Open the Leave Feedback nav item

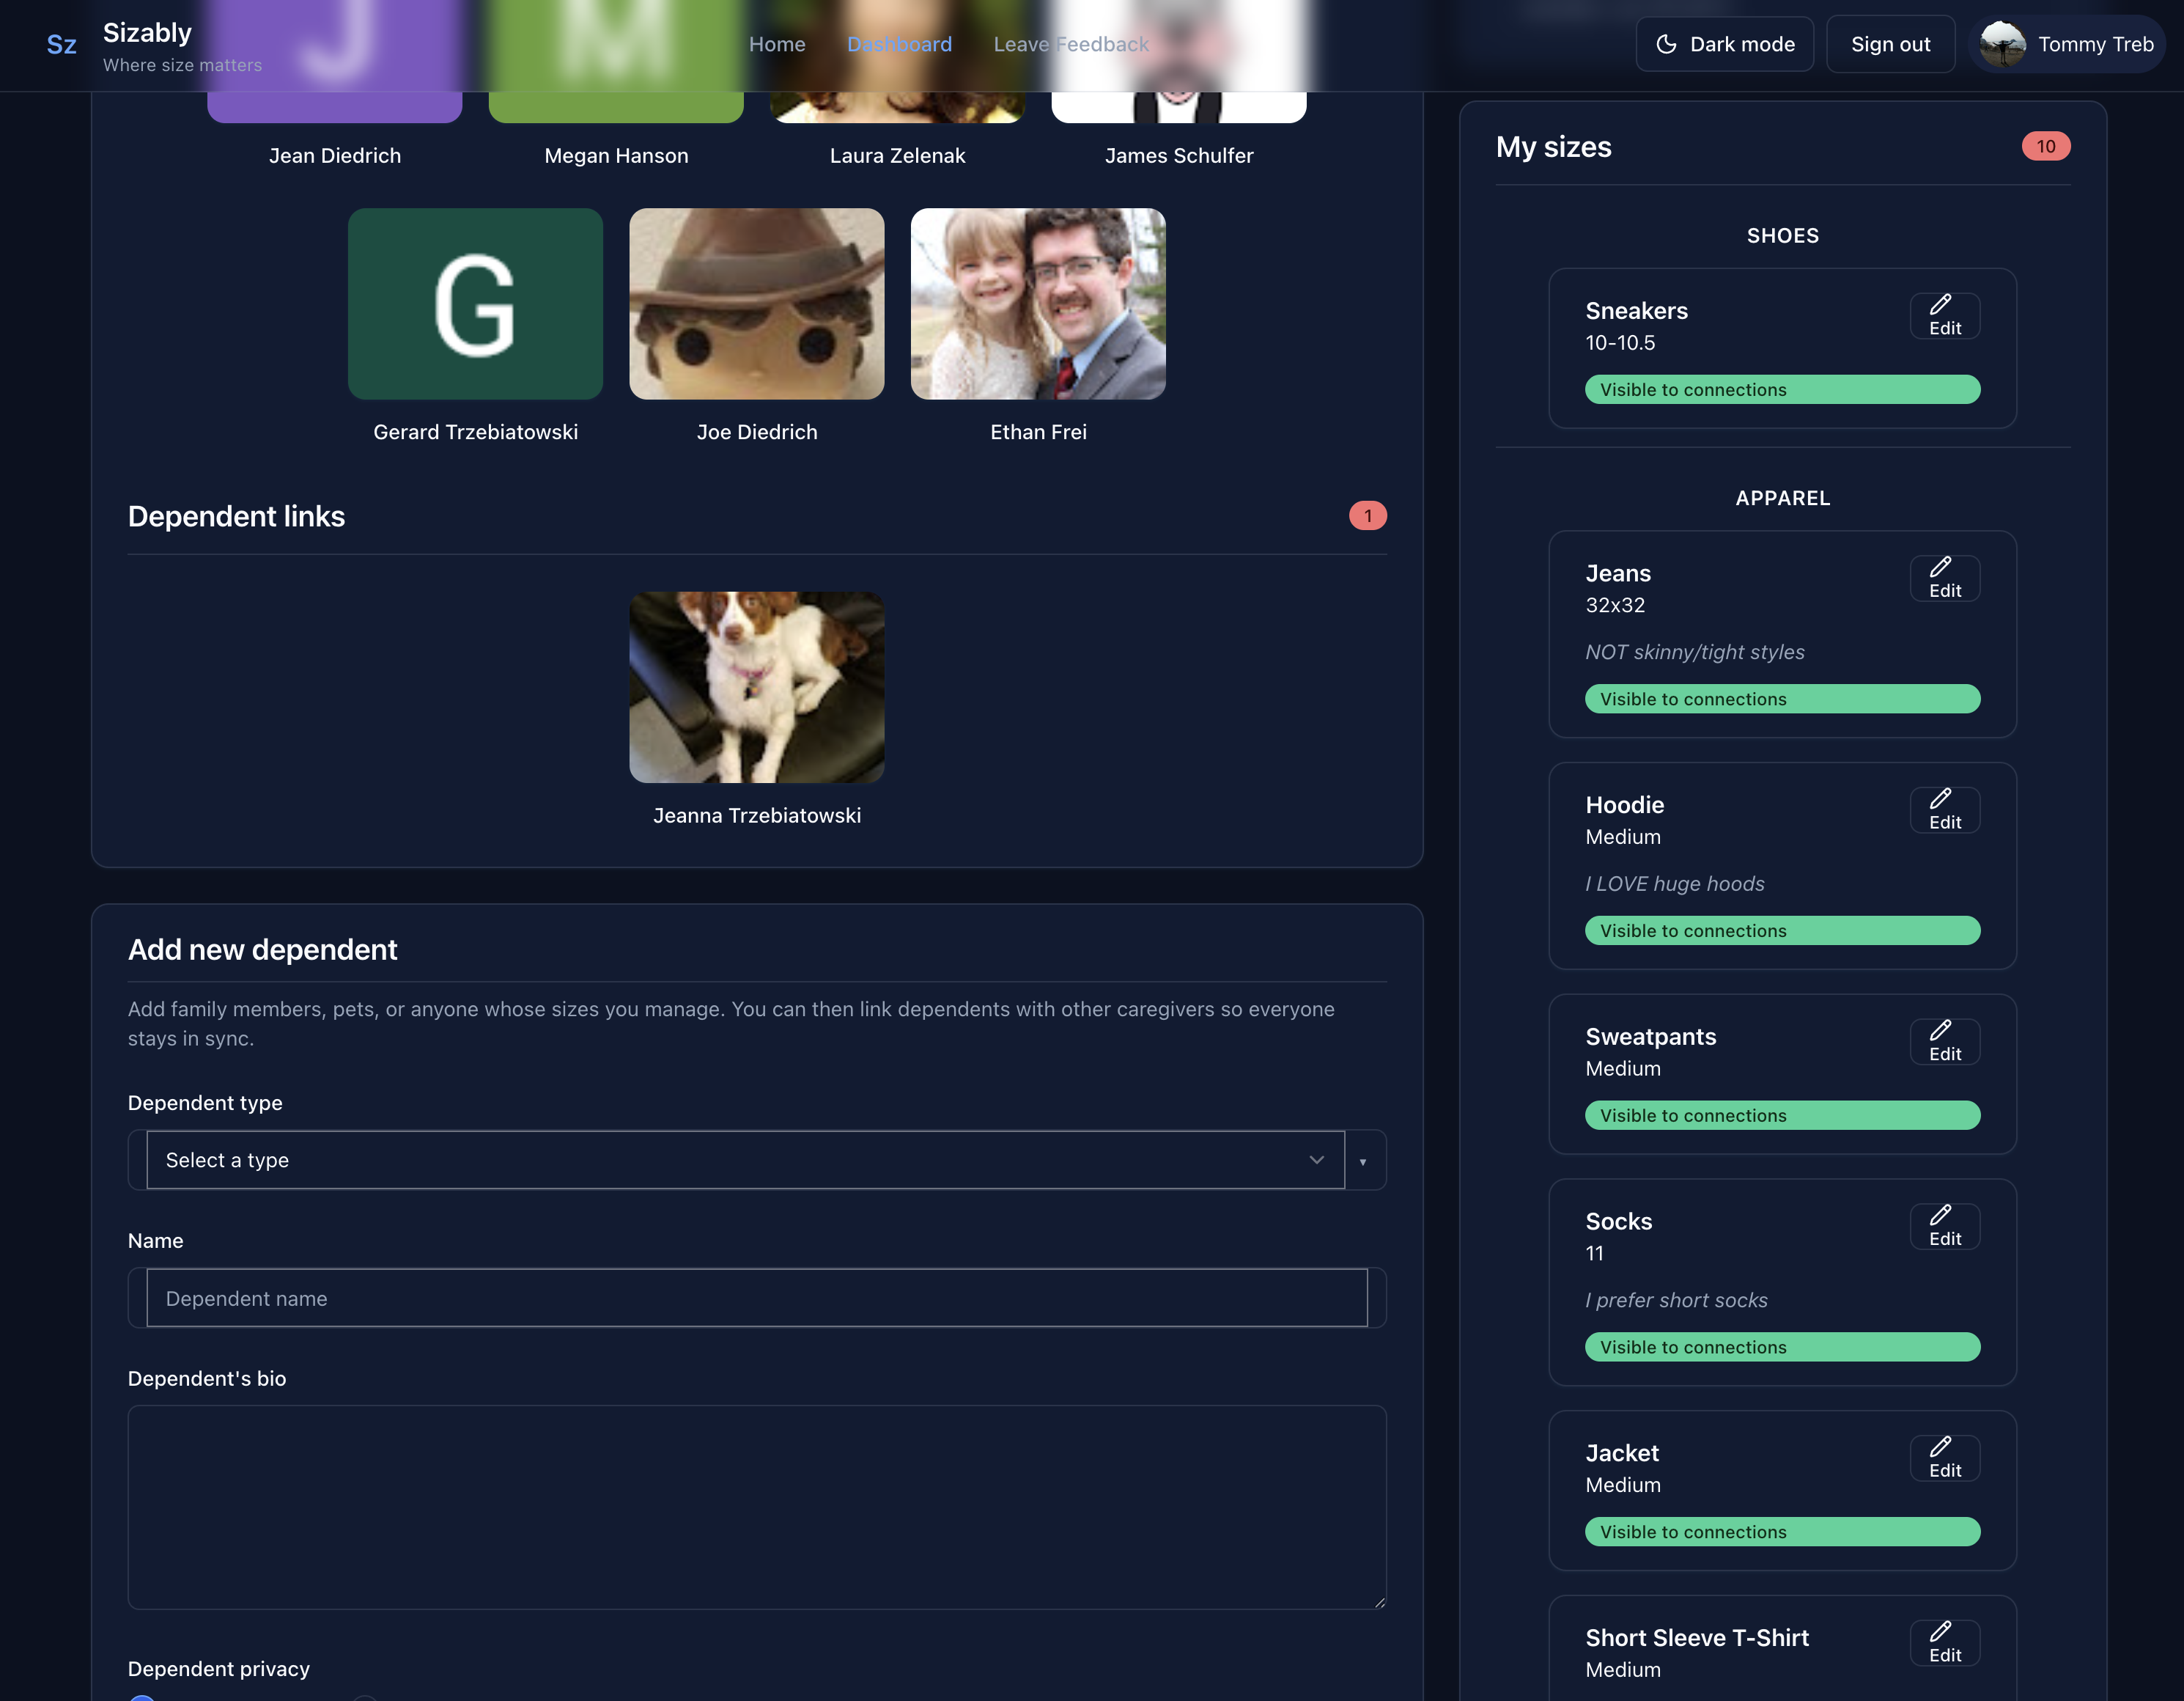pos(1070,44)
